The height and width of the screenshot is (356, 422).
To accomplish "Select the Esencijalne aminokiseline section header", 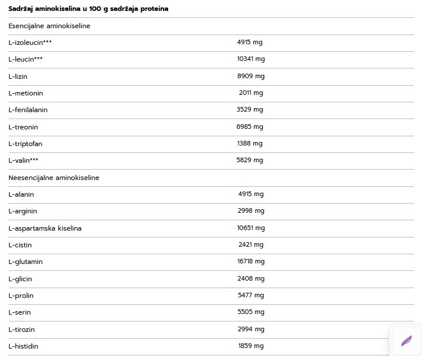I will click(50, 26).
